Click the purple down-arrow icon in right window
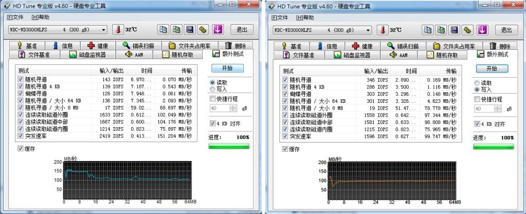Image resolution: width=526 pixels, height=214 pixels. 481,30
